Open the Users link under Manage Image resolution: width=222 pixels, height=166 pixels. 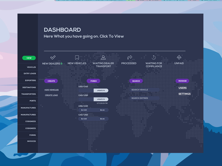[182, 88]
